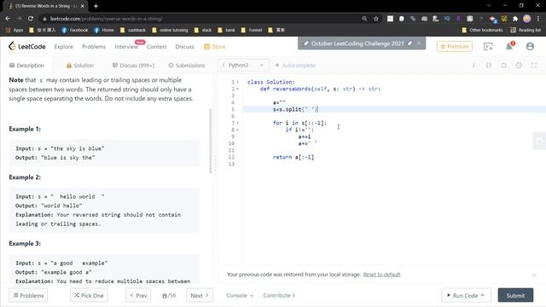The height and width of the screenshot is (307, 546).
Task: Reload the page
Action: 31,19
